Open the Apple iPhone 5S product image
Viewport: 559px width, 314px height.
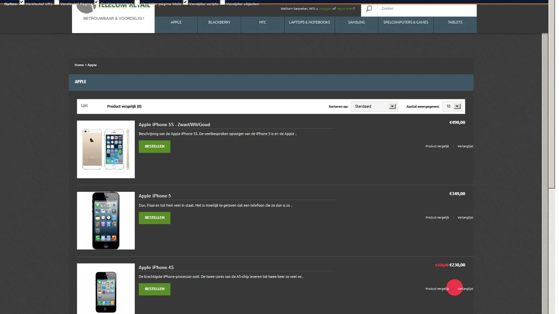tap(106, 149)
